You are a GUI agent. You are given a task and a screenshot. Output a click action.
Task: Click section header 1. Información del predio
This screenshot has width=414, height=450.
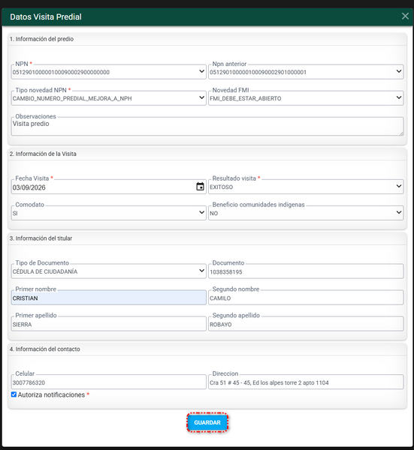pyautogui.click(x=41, y=39)
